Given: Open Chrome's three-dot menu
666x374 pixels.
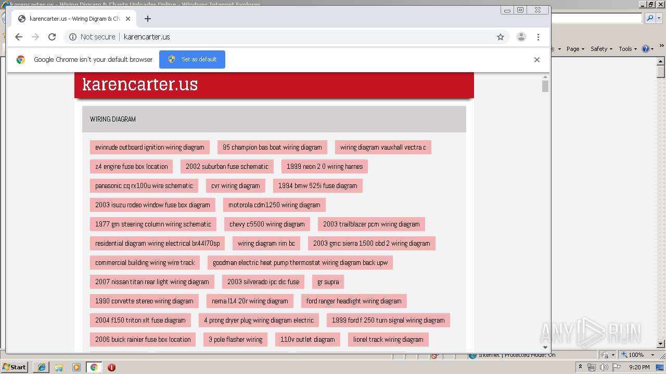Looking at the screenshot, I should point(538,37).
